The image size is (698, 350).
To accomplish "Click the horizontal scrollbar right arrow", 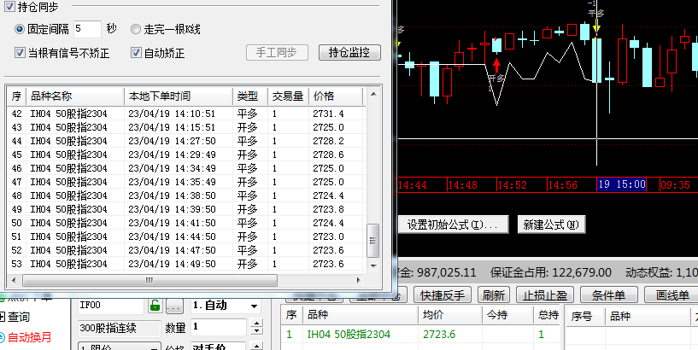I will pos(359,280).
